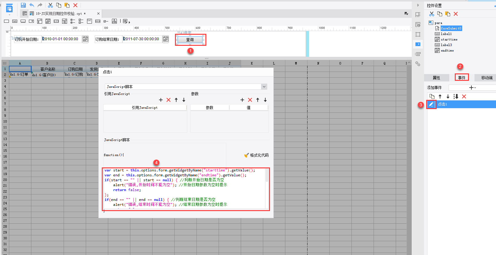Open the cell attributes side panel icon
Image resolution: width=496 pixels, height=255 pixels.
pyautogui.click(x=418, y=25)
